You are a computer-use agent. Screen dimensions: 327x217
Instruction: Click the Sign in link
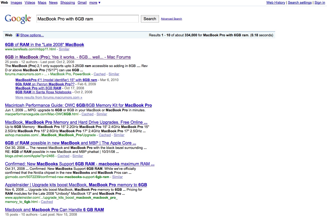(320, 3)
